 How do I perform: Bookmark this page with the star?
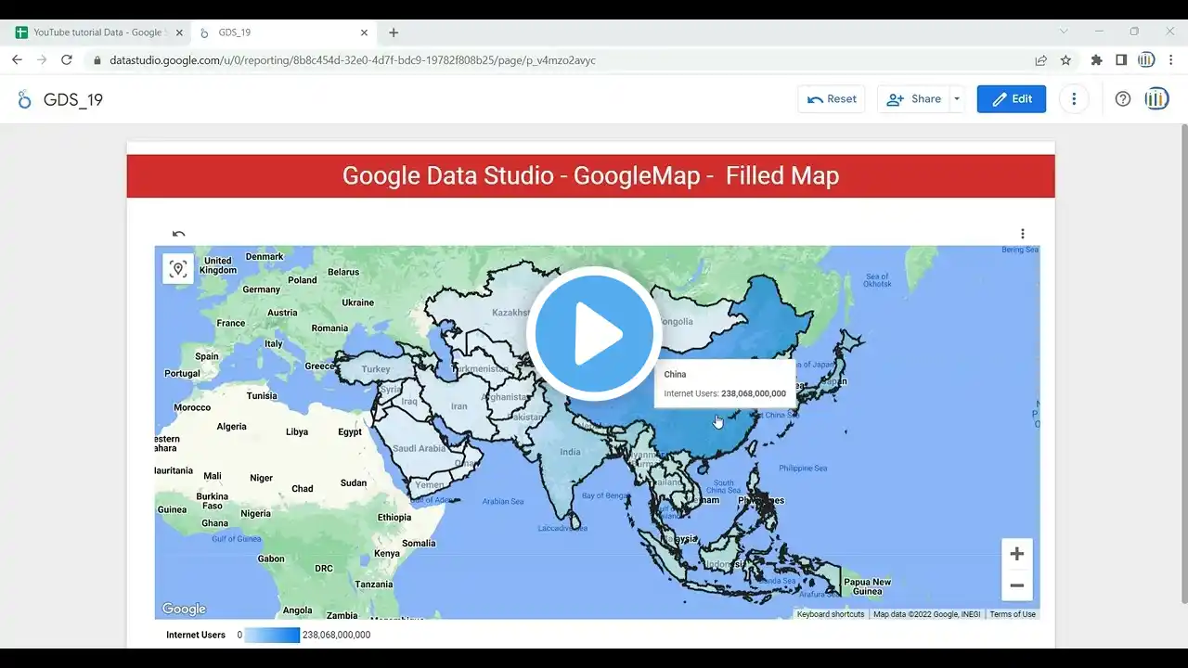pos(1066,60)
